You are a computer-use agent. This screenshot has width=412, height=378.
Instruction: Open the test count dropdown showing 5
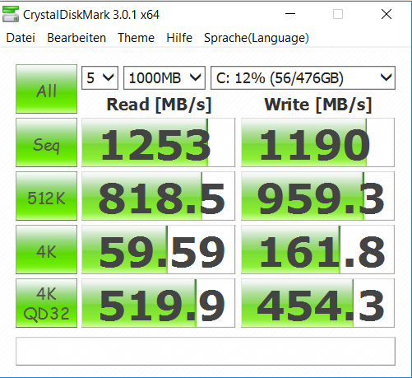point(100,78)
